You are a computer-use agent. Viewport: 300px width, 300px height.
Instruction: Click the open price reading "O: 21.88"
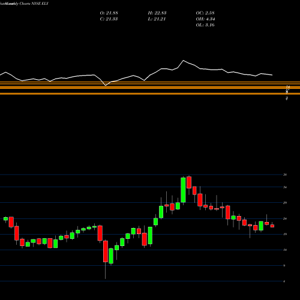[109, 13]
